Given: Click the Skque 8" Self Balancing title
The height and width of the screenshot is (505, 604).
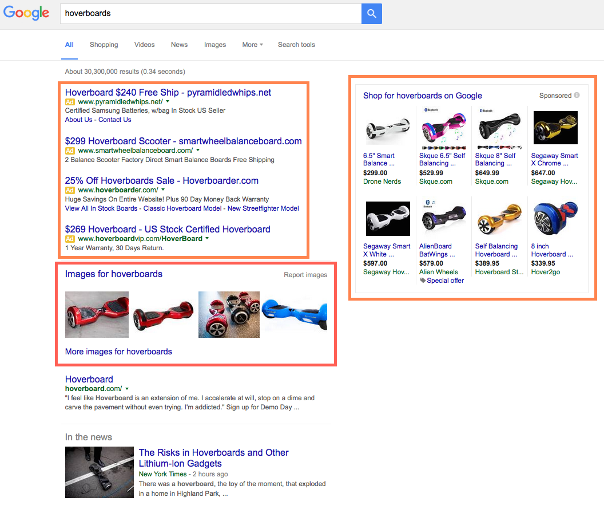Looking at the screenshot, I should coord(495,159).
